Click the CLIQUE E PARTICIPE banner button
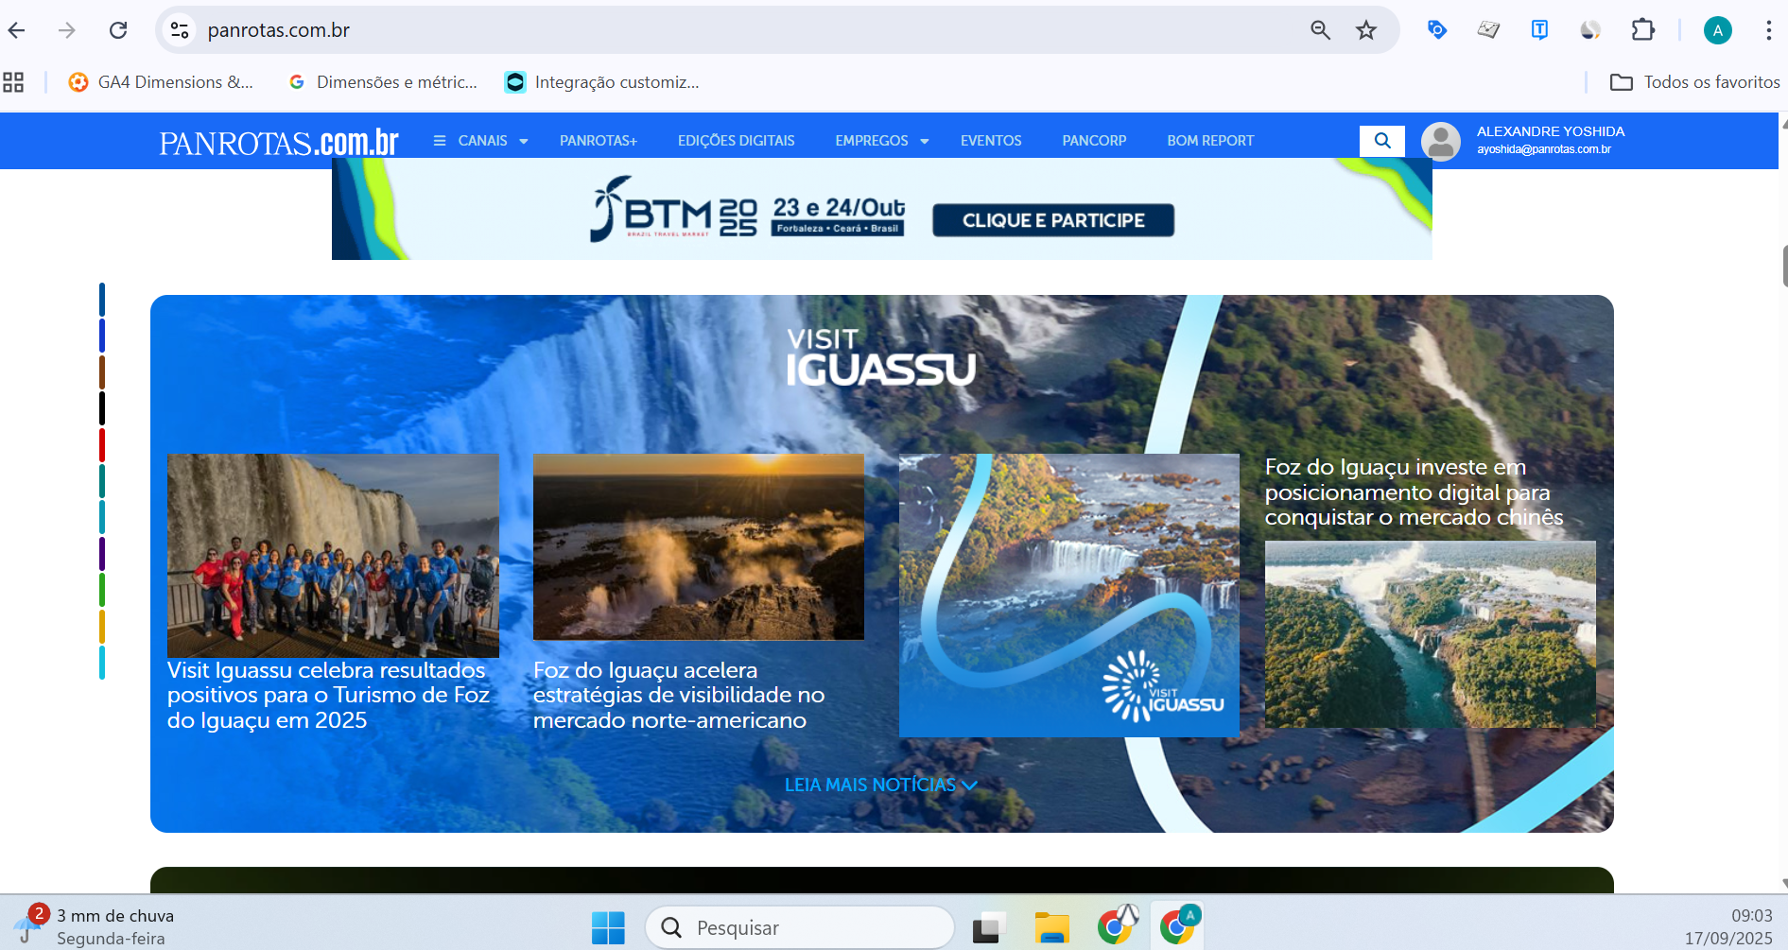The width and height of the screenshot is (1788, 950). tap(1052, 220)
